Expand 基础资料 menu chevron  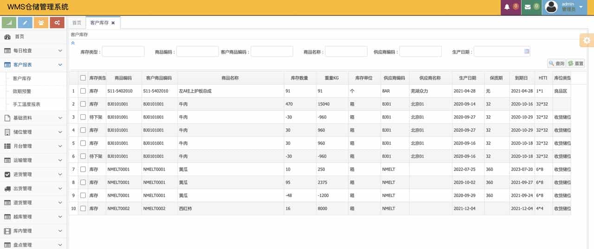tap(60, 118)
